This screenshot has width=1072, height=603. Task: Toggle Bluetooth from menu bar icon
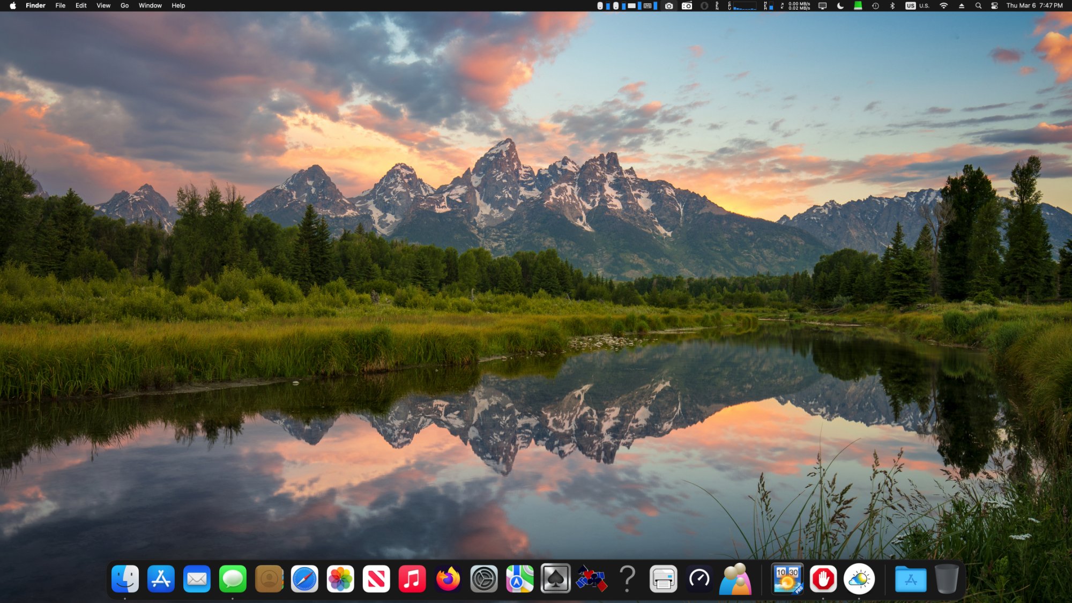892,6
